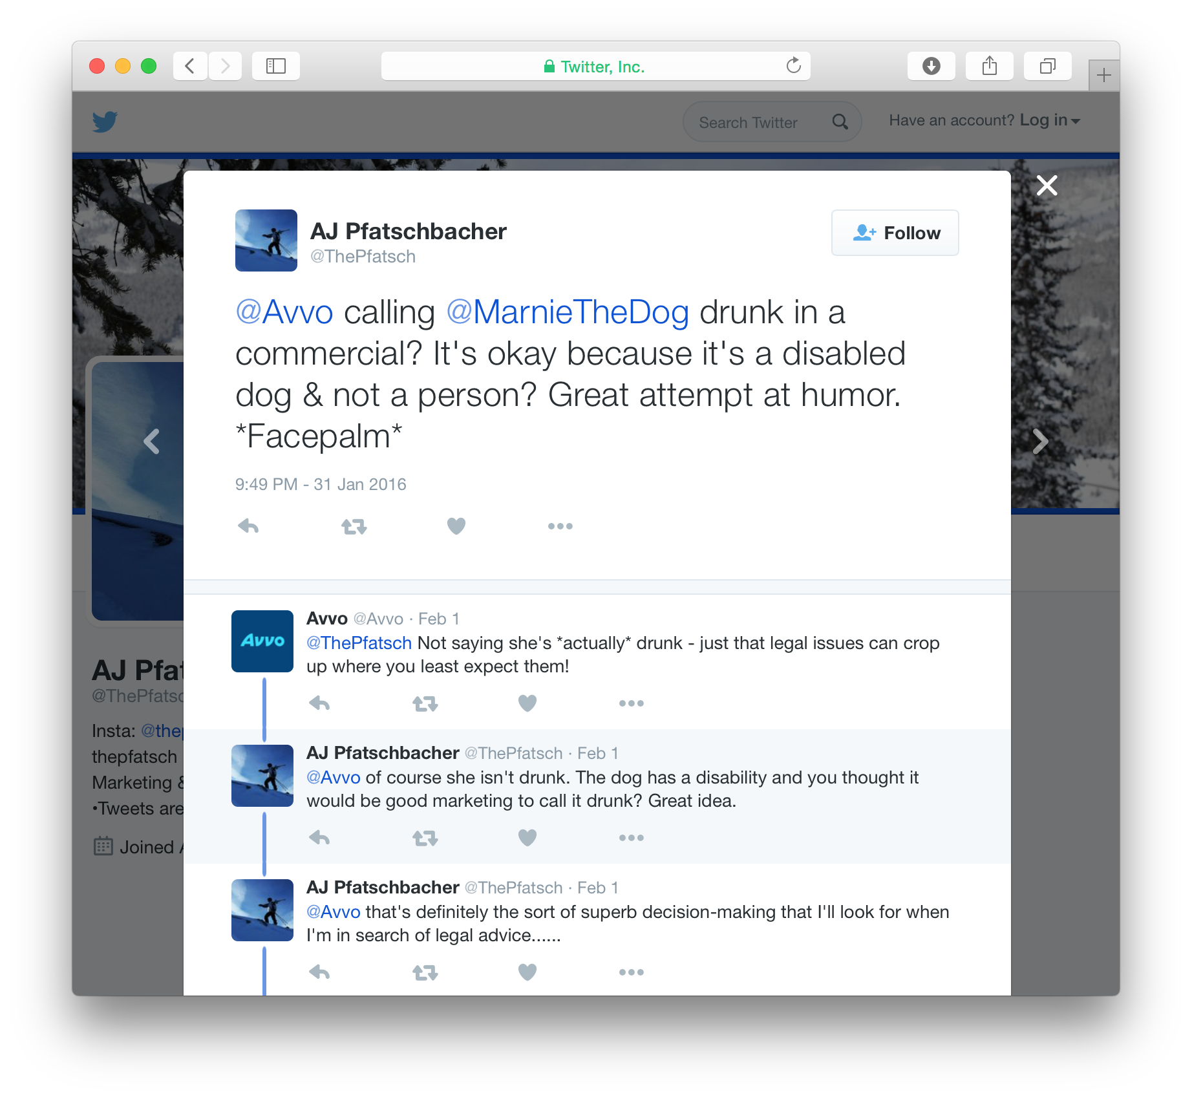Open Avvo's profile avatar
This screenshot has height=1099, width=1192.
click(262, 641)
